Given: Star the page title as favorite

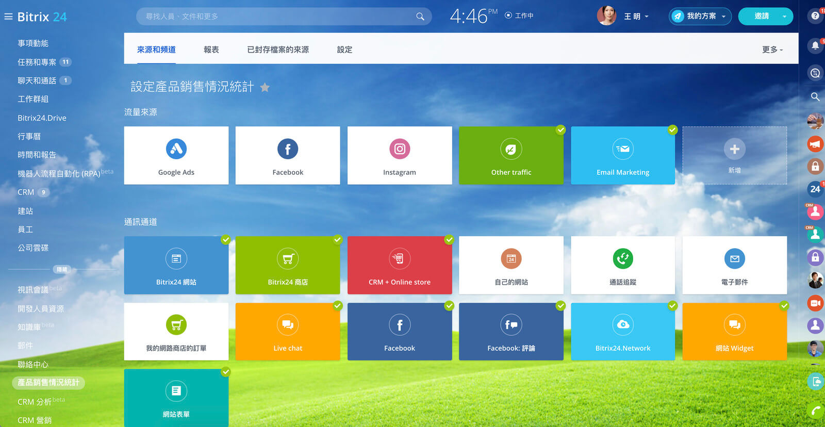Looking at the screenshot, I should point(265,87).
